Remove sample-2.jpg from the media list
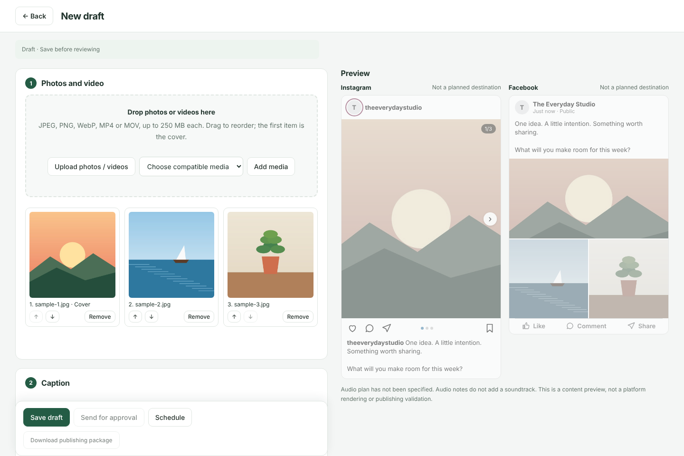Viewport: 684px width, 456px height. pos(199,317)
